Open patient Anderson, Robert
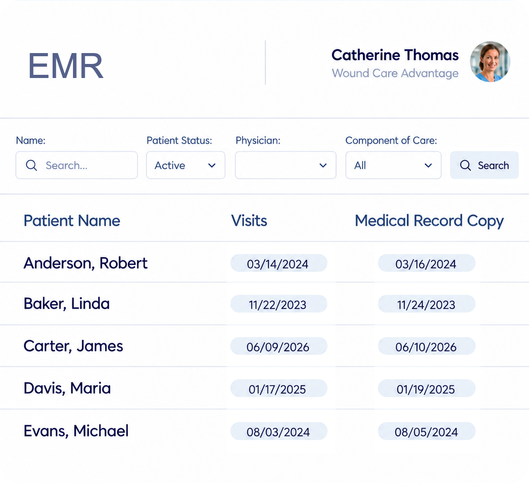The image size is (529, 483). [85, 263]
